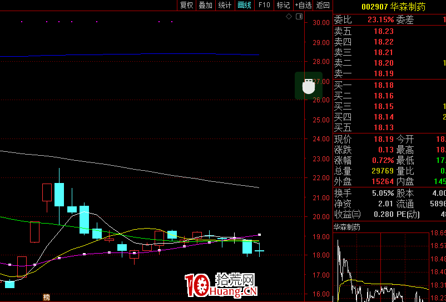Click the 涨跌 0.13 value
The height and width of the screenshot is (302, 446).
(386, 150)
